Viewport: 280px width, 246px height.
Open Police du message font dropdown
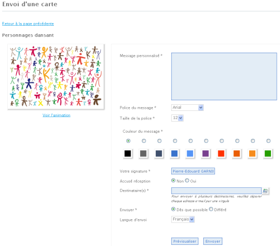click(x=188, y=108)
